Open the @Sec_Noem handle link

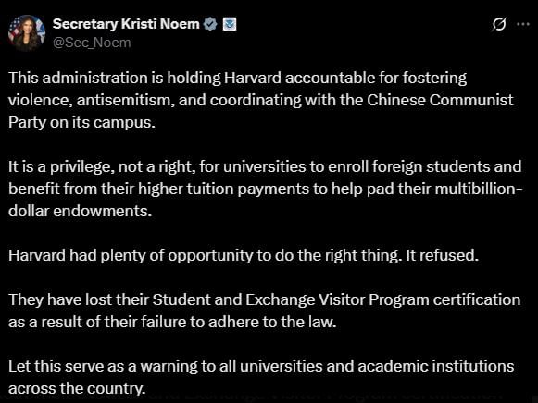point(92,43)
